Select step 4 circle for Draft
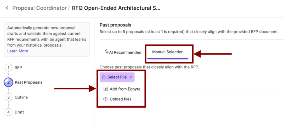 (8, 112)
